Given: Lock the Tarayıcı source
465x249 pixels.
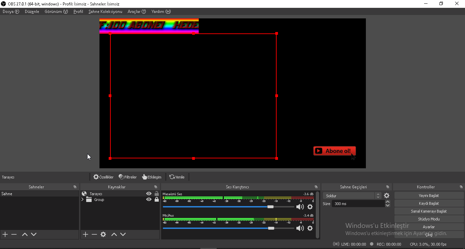Looking at the screenshot, I should click(x=157, y=194).
